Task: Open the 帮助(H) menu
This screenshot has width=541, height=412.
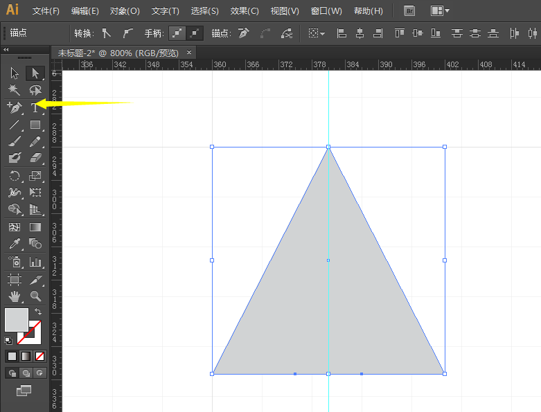Action: pos(368,11)
